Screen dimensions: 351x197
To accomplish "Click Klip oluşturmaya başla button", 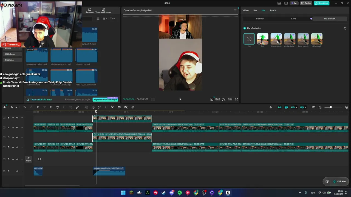I will (x=105, y=100).
